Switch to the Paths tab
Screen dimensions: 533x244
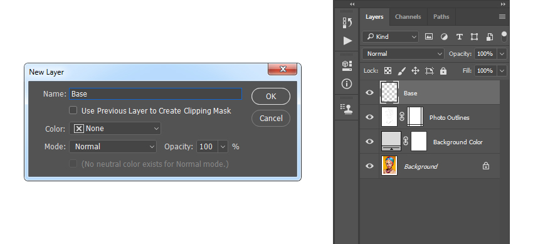click(441, 17)
